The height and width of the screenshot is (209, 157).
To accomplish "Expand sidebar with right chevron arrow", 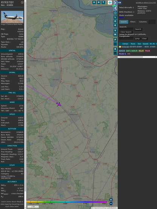I will pos(115,3).
